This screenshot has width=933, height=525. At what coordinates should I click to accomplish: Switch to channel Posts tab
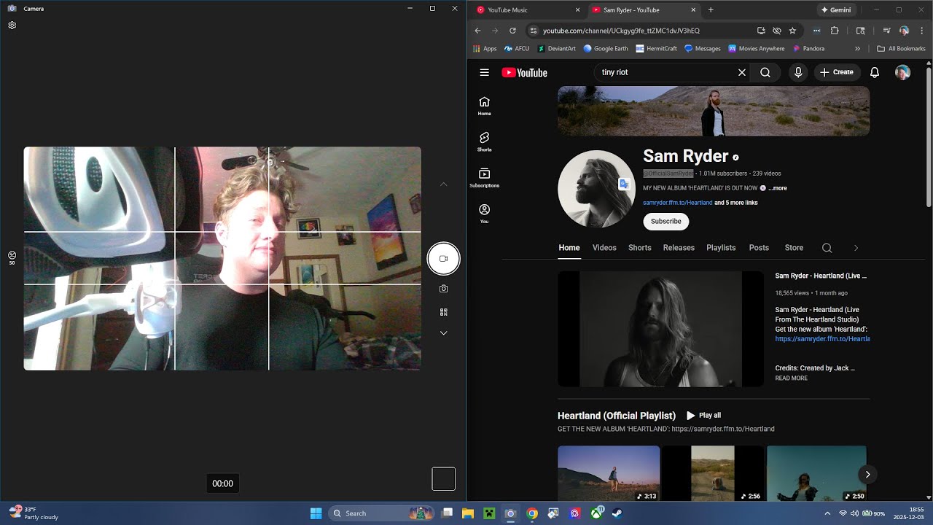point(759,248)
